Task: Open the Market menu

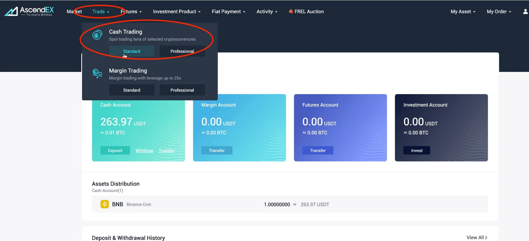Action: click(x=74, y=12)
